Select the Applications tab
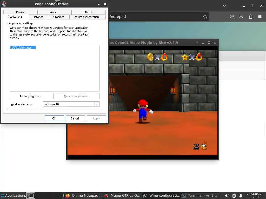 tap(15, 17)
